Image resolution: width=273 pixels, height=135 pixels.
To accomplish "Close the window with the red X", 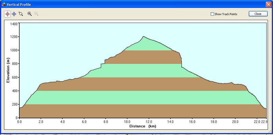I will [x=268, y=4].
